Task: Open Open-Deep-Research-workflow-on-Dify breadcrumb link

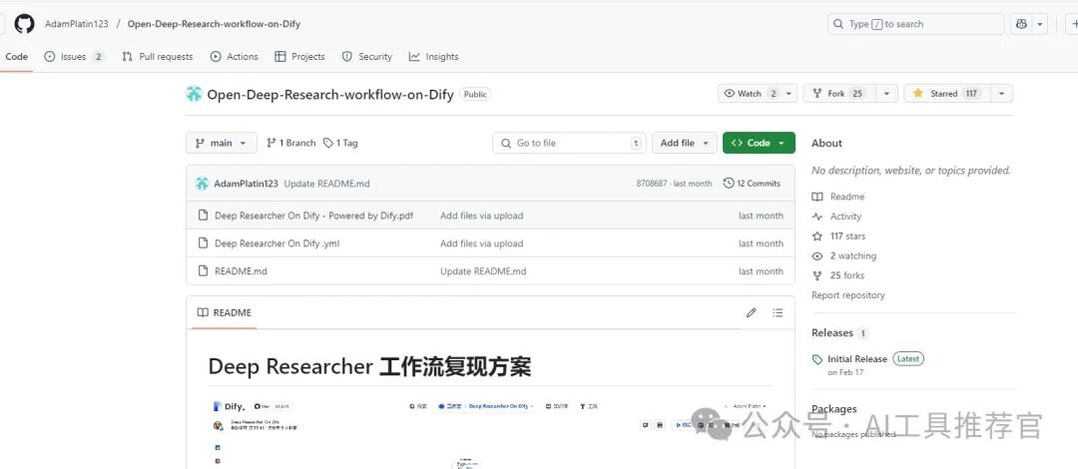Action: click(214, 24)
